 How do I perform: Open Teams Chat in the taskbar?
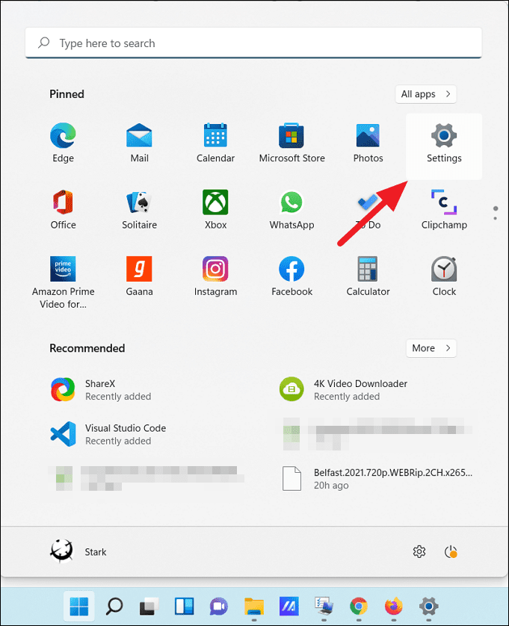[x=218, y=607]
